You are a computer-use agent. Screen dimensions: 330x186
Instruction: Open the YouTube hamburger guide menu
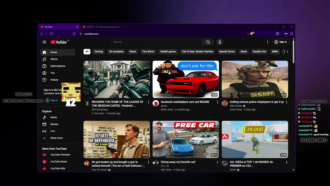pos(44,42)
